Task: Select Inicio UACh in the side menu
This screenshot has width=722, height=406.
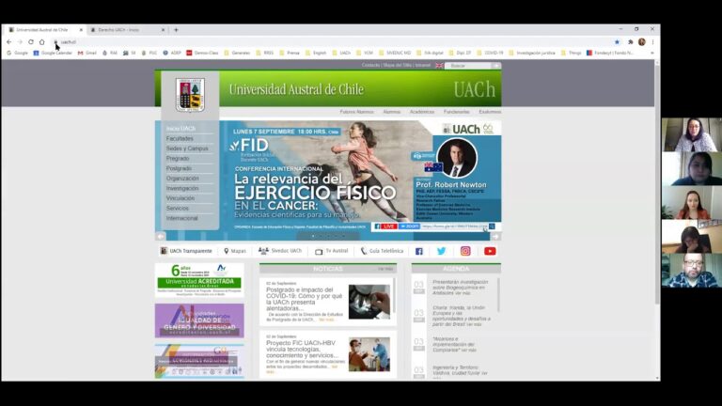Action: pos(180,129)
